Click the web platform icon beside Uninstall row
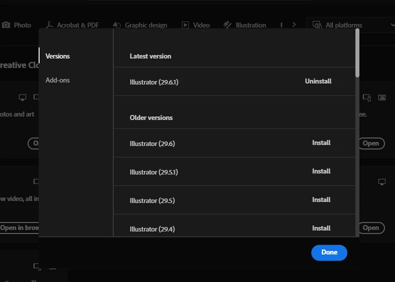The height and width of the screenshot is (282, 395). (382, 97)
